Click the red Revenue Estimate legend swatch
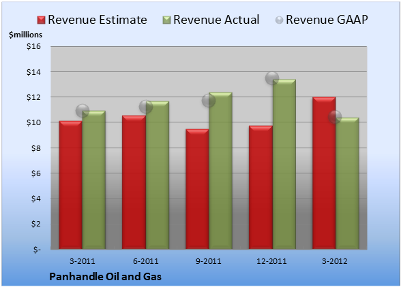Screen dimensions: 401x287 (41, 20)
